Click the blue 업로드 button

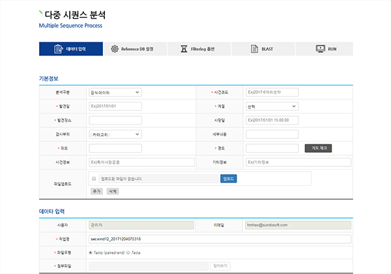(x=228, y=178)
